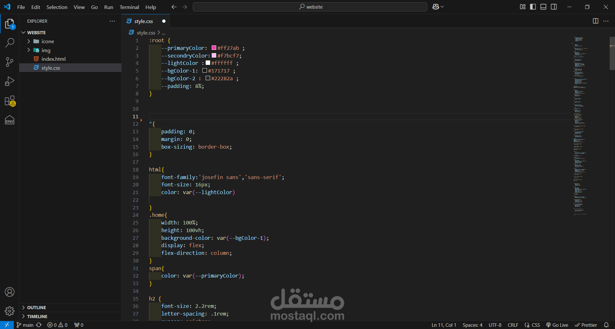Collapse the WEBSITE folder section
The height and width of the screenshot is (329, 615).
point(70,33)
